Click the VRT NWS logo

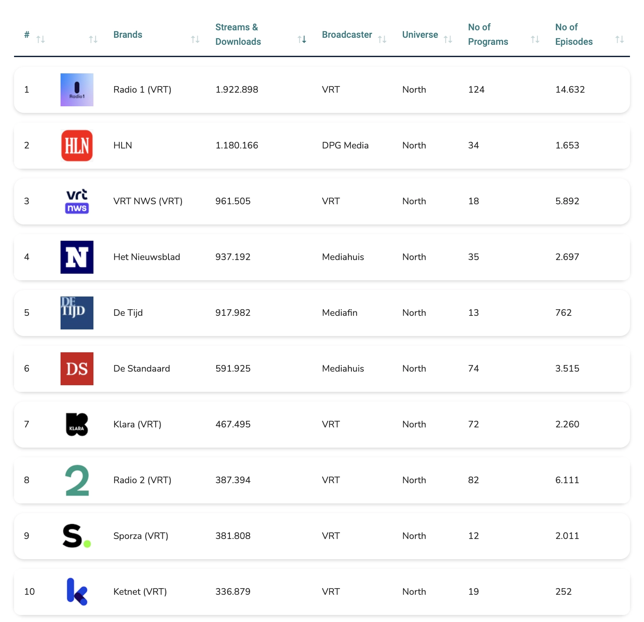tap(77, 201)
